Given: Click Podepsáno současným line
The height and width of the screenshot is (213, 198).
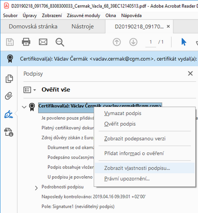Looking at the screenshot, I should pos(71,157).
